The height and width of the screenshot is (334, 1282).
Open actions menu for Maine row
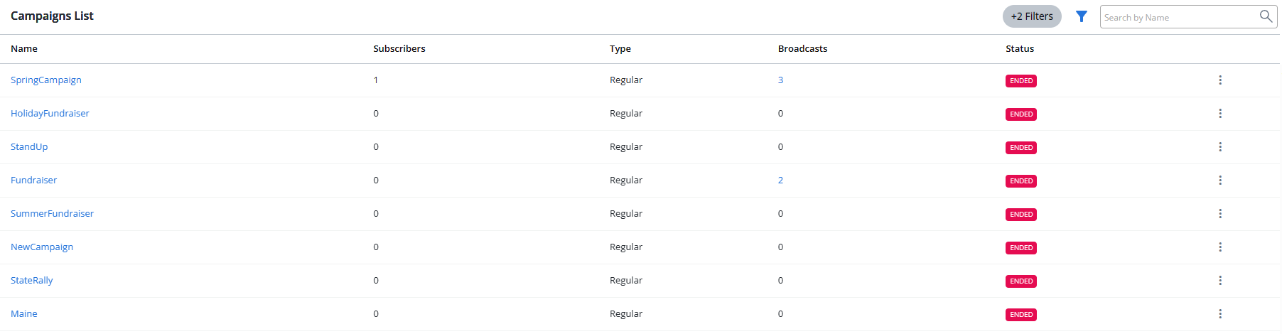click(1220, 314)
